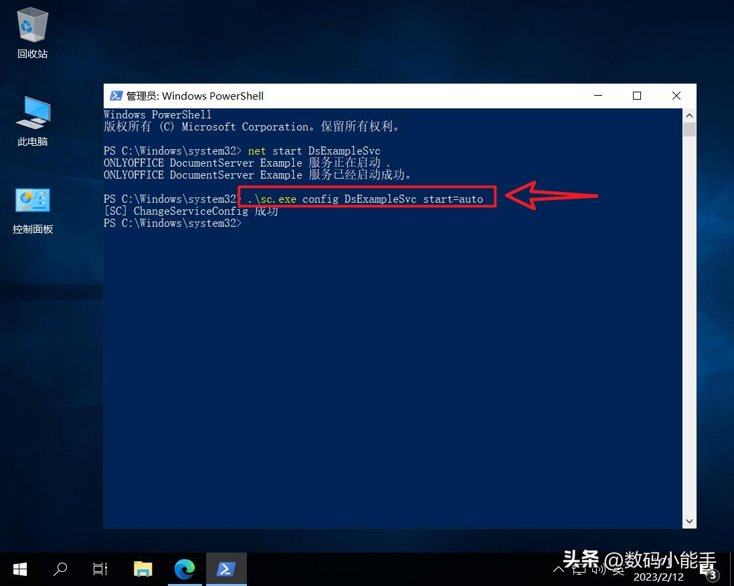Launch File Explorer from the taskbar

143,569
